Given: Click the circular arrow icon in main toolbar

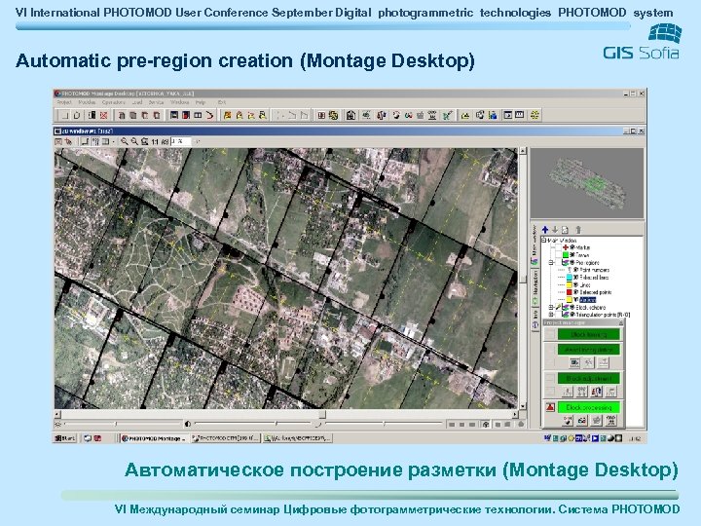Looking at the screenshot, I should pyautogui.click(x=77, y=115).
